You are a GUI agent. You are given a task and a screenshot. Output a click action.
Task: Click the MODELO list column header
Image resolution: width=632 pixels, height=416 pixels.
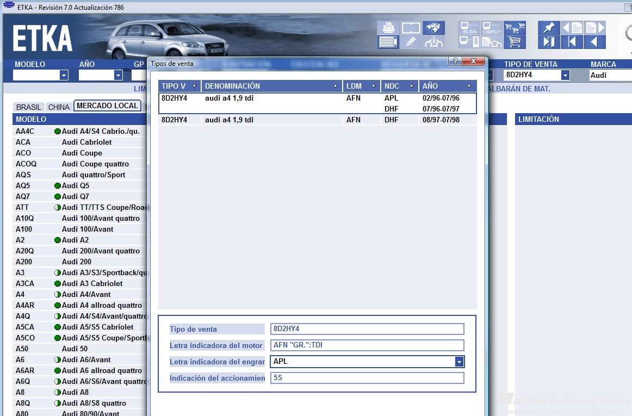[x=80, y=119]
